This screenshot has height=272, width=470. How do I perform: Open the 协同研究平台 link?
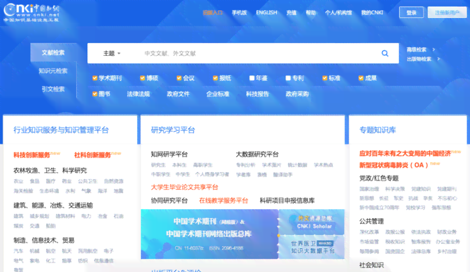[169, 201]
